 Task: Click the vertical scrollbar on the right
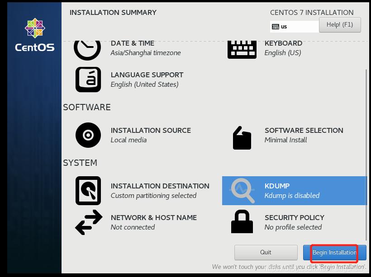[366, 155]
